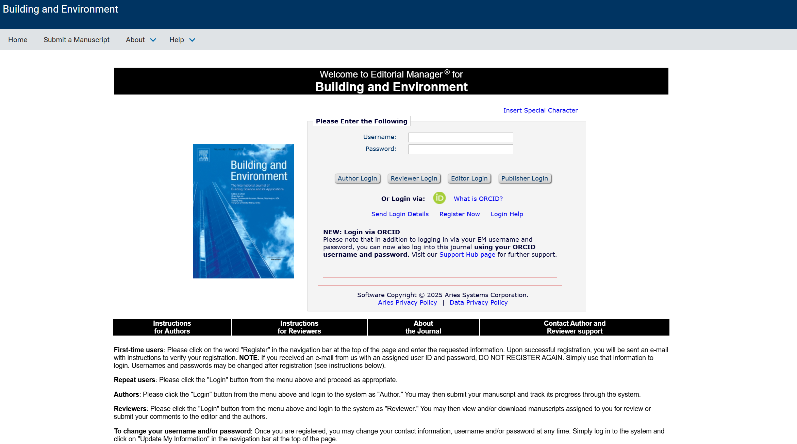The width and height of the screenshot is (797, 444).
Task: Click the 'First-time users' bold heading text
Action: click(138, 350)
